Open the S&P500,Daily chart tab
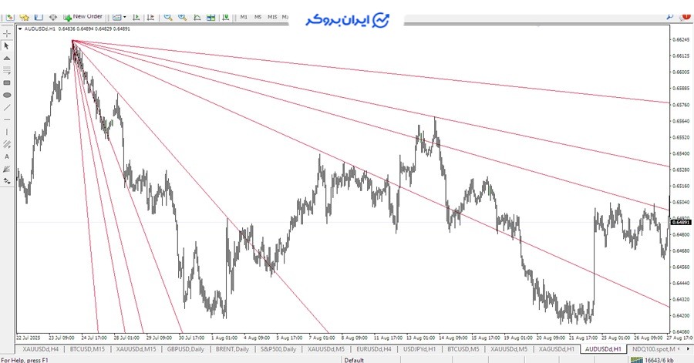 (x=278, y=349)
